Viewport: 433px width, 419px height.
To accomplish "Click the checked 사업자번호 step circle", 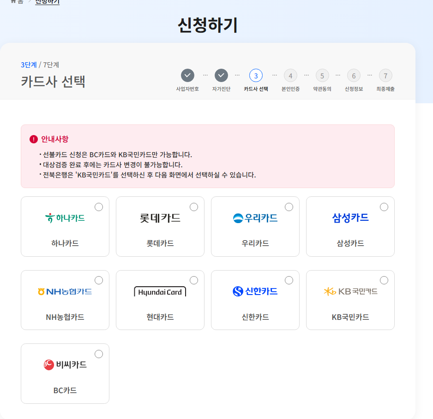I will tap(187, 76).
